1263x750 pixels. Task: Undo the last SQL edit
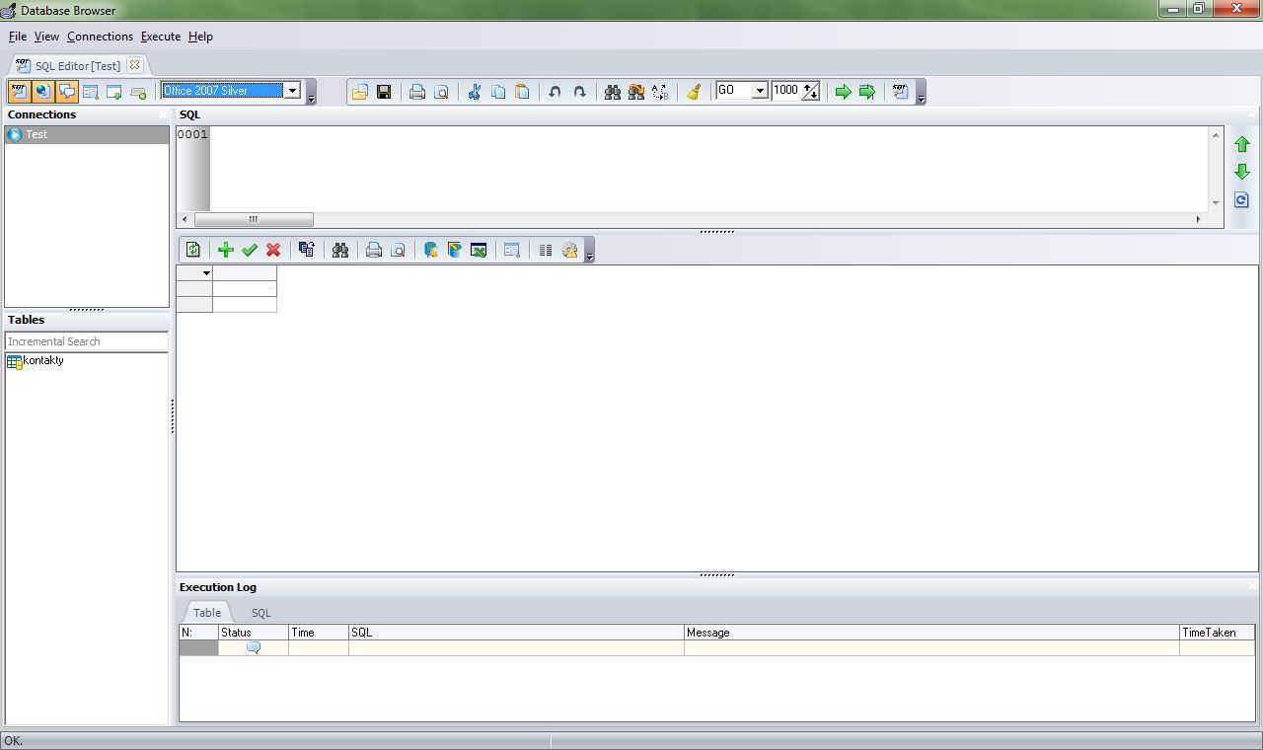[554, 91]
